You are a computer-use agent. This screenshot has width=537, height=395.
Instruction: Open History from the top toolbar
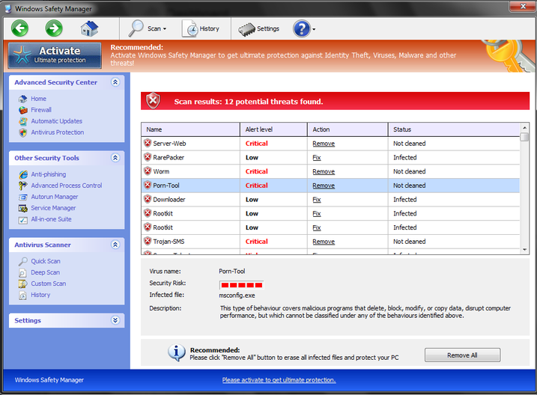(x=202, y=28)
